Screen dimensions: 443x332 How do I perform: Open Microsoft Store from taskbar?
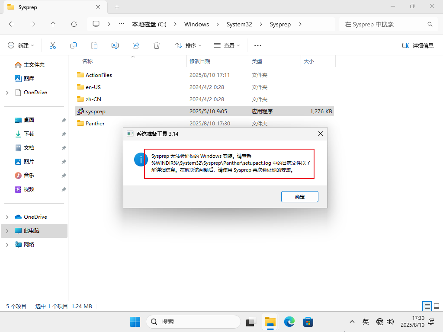point(308,322)
